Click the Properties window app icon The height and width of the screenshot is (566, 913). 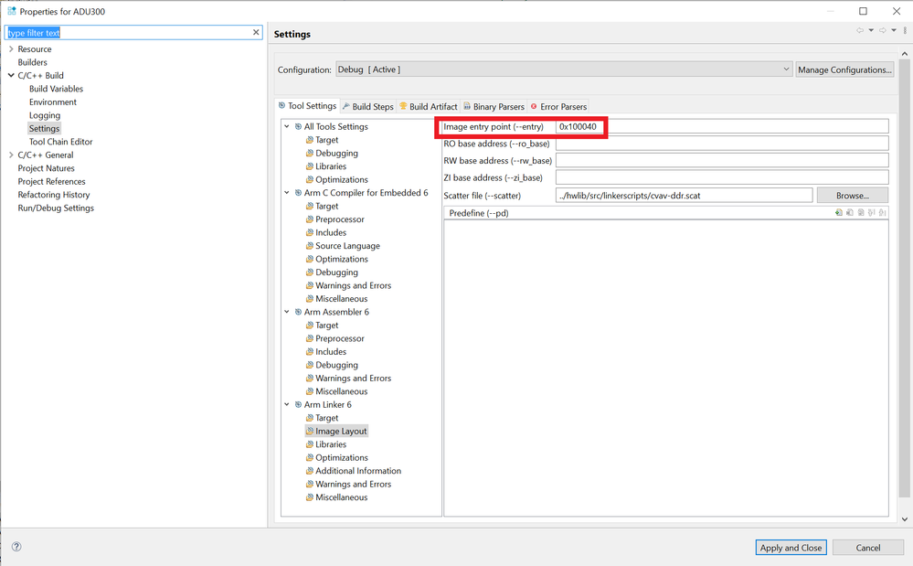[x=12, y=11]
